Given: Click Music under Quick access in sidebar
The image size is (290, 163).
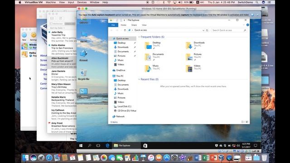Looking at the screenshot, I should point(120,60).
